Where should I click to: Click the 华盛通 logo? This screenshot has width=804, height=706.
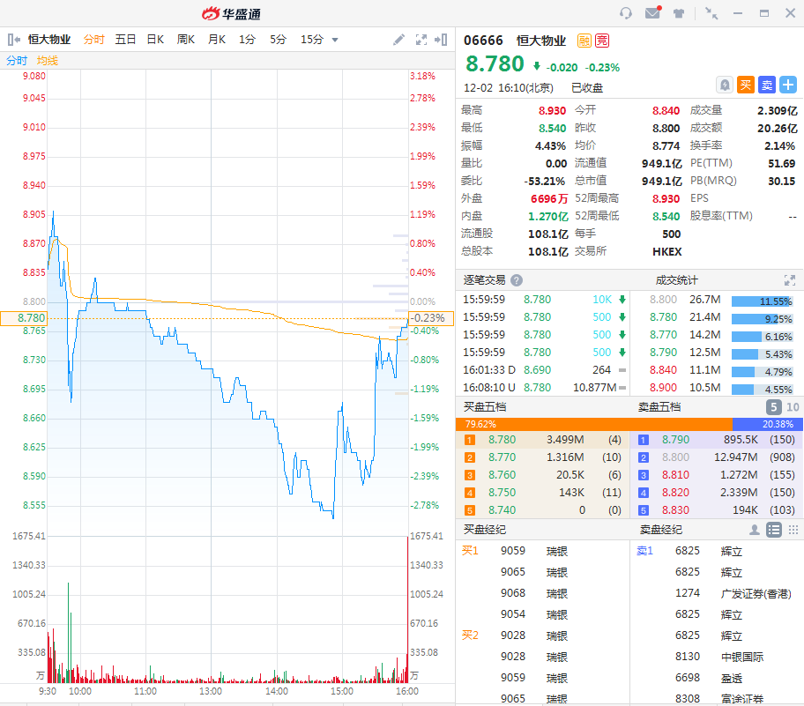click(x=231, y=13)
